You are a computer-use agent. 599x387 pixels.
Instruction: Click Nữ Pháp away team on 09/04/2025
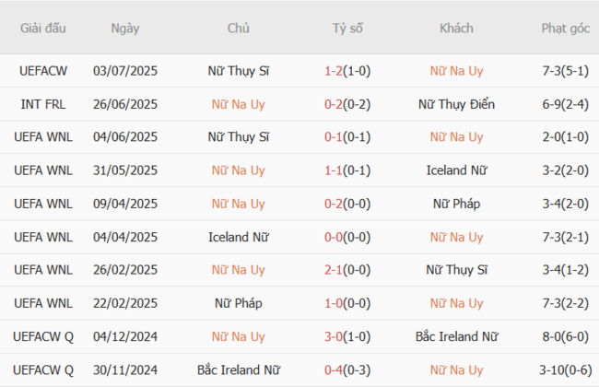tap(456, 204)
